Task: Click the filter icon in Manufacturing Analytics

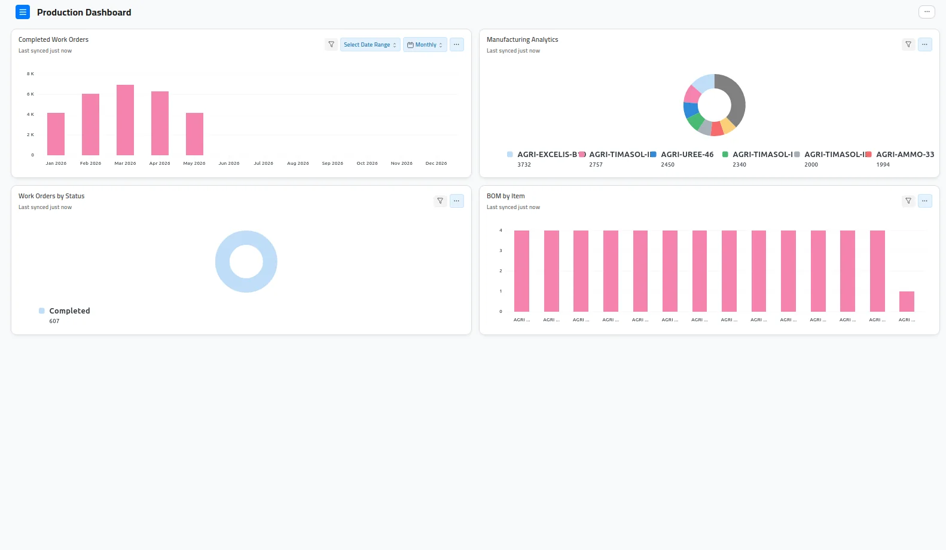Action: click(908, 45)
